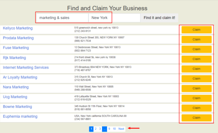Click phone number (917) 414-0195

pyautogui.click(x=82, y=60)
